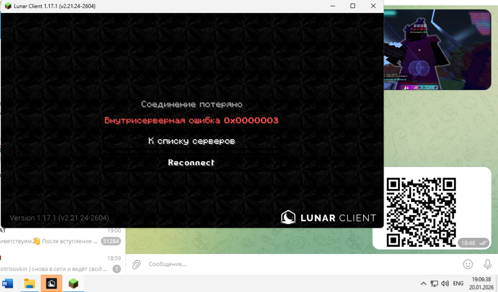Open Microsoft Word from the taskbar

(x=7, y=283)
